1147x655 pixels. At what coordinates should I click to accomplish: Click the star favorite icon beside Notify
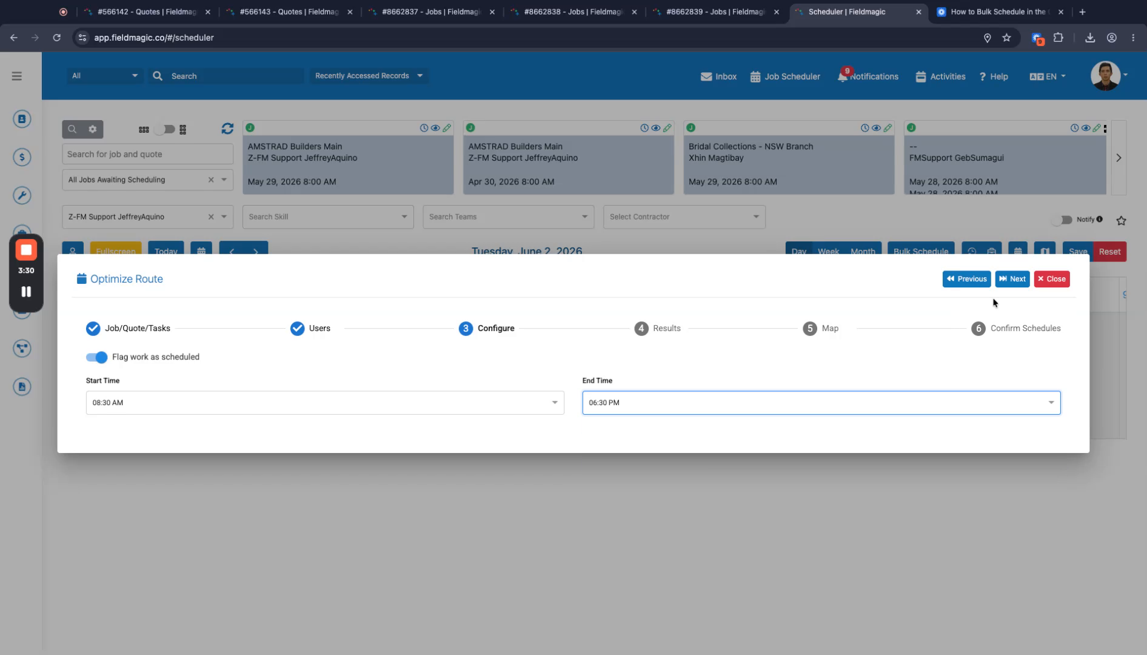click(x=1122, y=221)
